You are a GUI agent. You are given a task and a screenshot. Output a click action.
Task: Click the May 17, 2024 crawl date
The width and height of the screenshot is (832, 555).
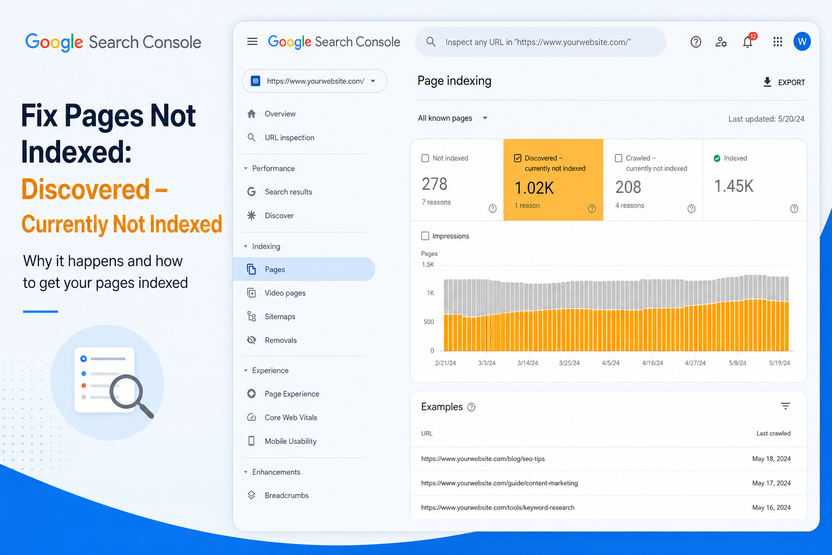[771, 483]
